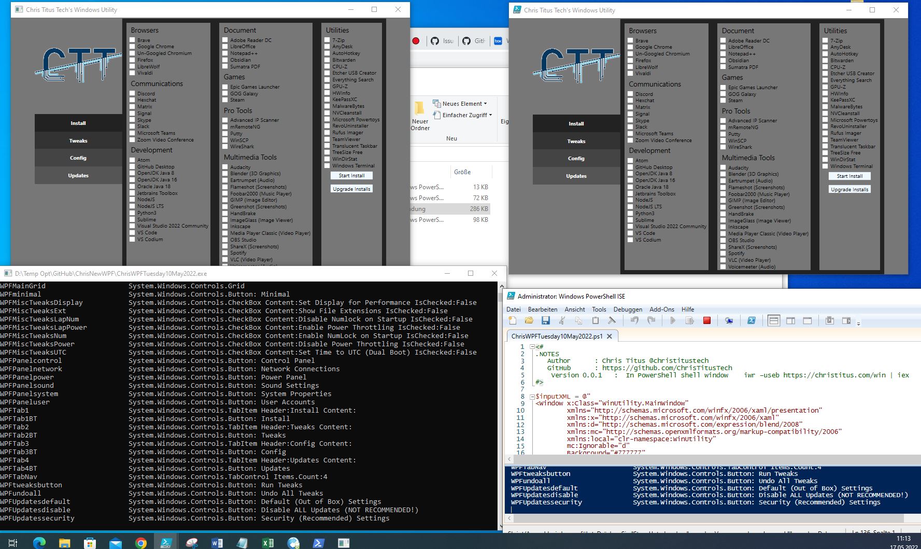Open the Datei menu in PowerShell ISE
Image resolution: width=921 pixels, height=549 pixels.
[514, 309]
